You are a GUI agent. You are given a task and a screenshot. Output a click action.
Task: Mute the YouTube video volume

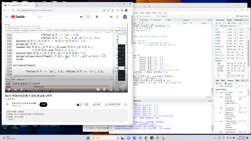[22, 89]
